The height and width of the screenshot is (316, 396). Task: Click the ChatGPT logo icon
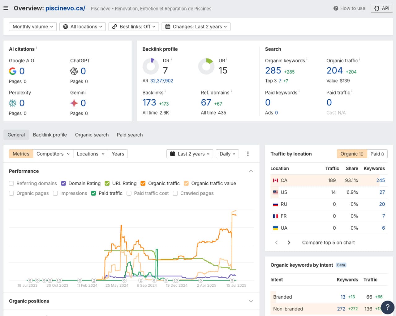(x=74, y=71)
